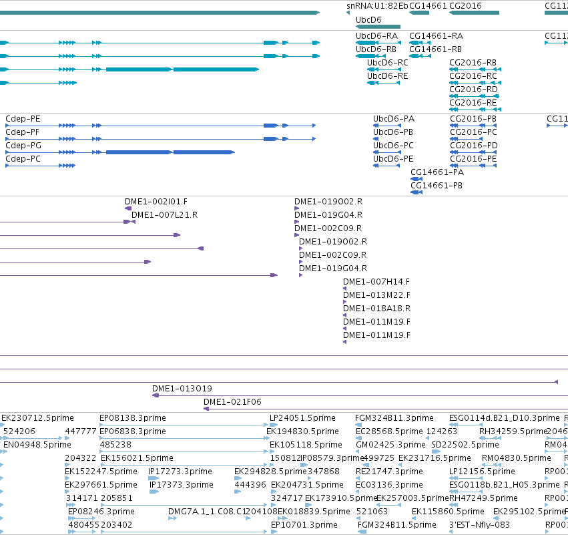
Task: Click the snRNA:U1:82Eb gene label
Action: 377,6
